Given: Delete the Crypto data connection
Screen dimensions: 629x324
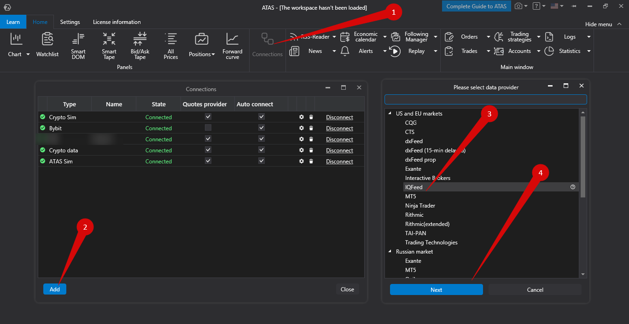Looking at the screenshot, I should tap(311, 150).
